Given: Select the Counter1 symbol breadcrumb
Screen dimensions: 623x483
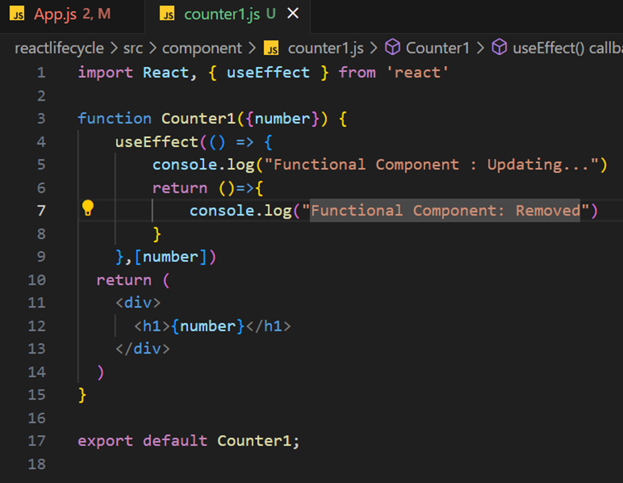Looking at the screenshot, I should tap(438, 48).
